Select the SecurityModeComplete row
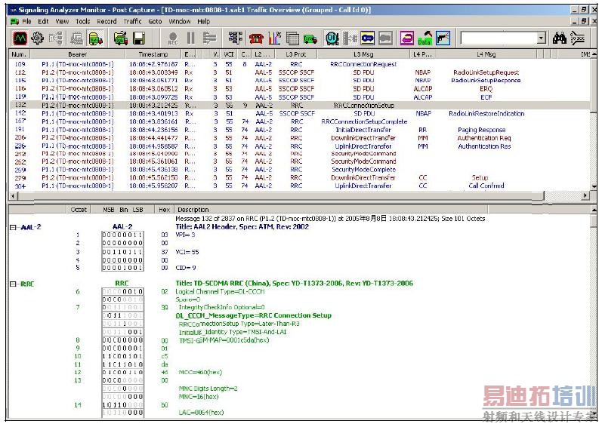 click(x=299, y=170)
